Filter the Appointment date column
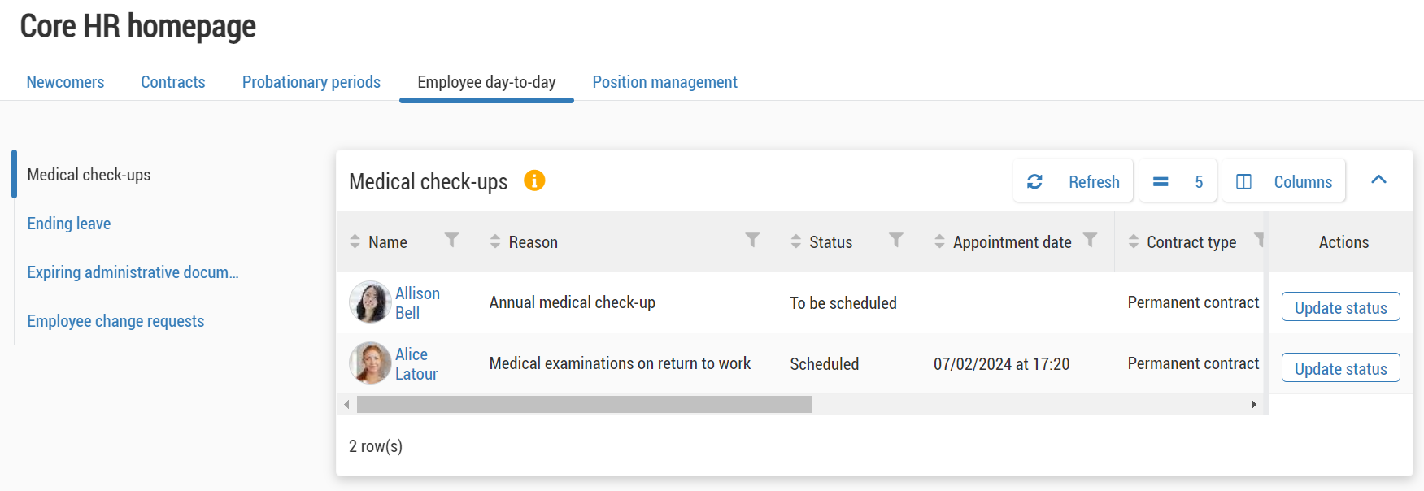The width and height of the screenshot is (1424, 491). tap(1091, 241)
